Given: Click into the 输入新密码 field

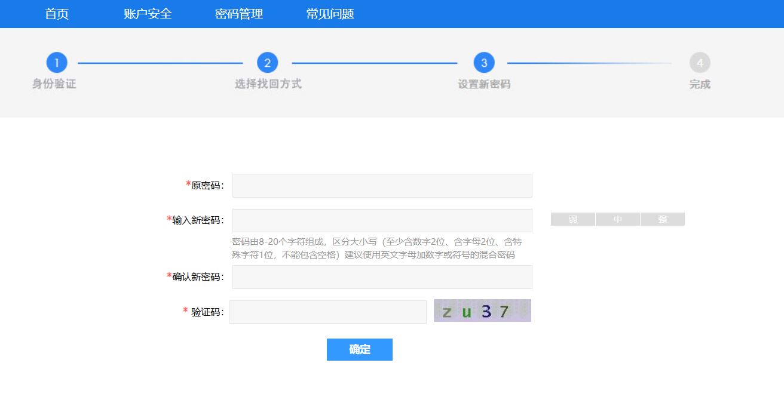Looking at the screenshot, I should [x=382, y=220].
